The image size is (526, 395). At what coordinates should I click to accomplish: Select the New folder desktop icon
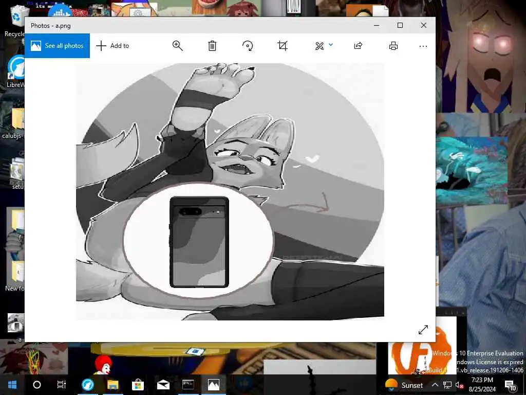click(x=15, y=276)
